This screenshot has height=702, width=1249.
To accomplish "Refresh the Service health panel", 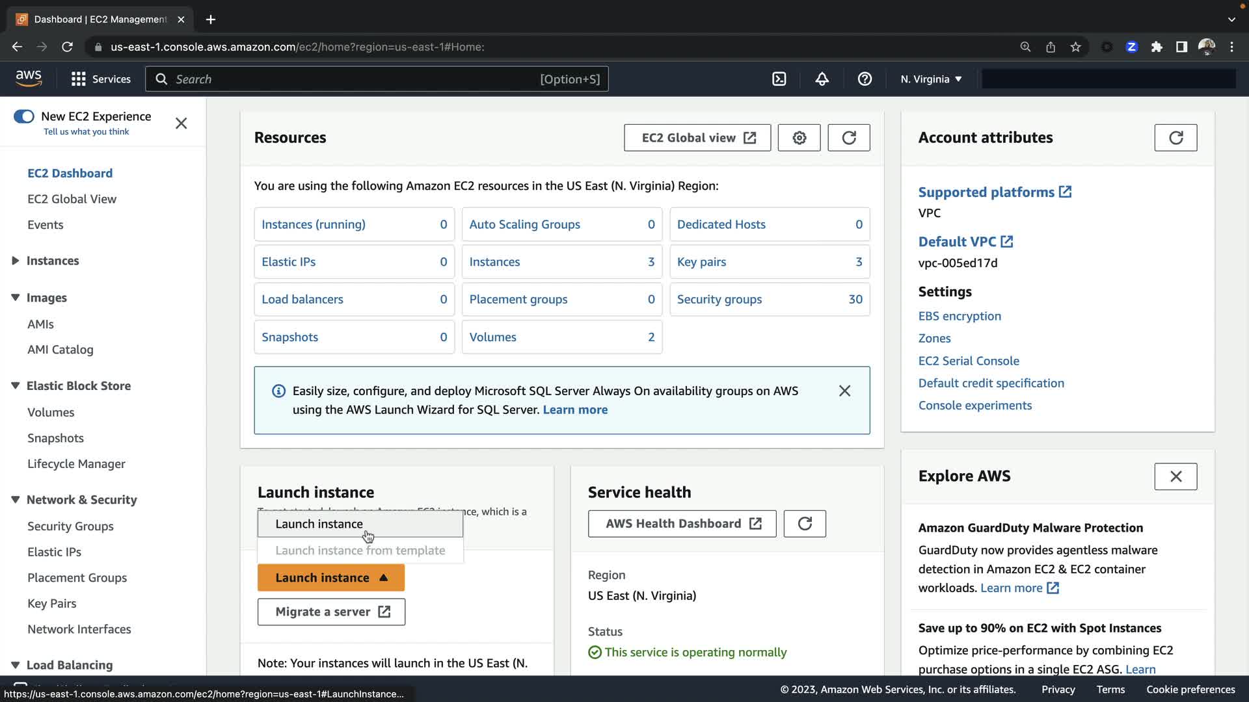I will point(805,524).
